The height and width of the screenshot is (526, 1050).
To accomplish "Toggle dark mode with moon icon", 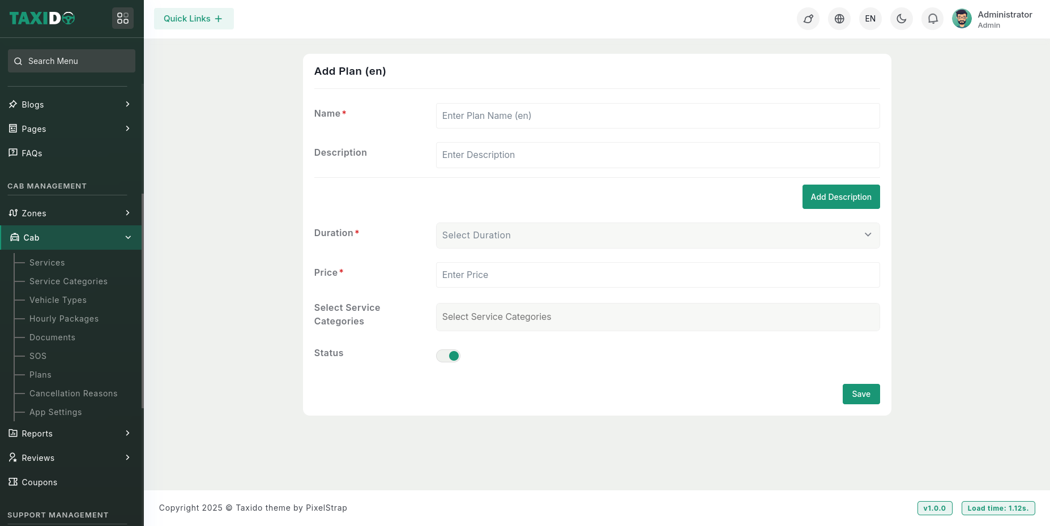I will (x=902, y=19).
